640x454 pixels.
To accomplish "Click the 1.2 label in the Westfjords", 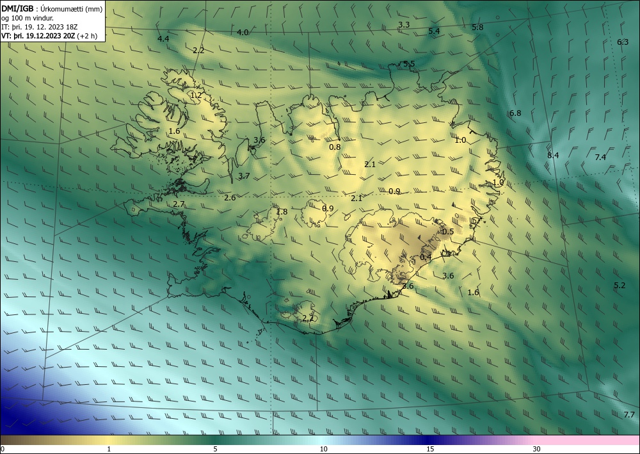I will pyautogui.click(x=196, y=95).
